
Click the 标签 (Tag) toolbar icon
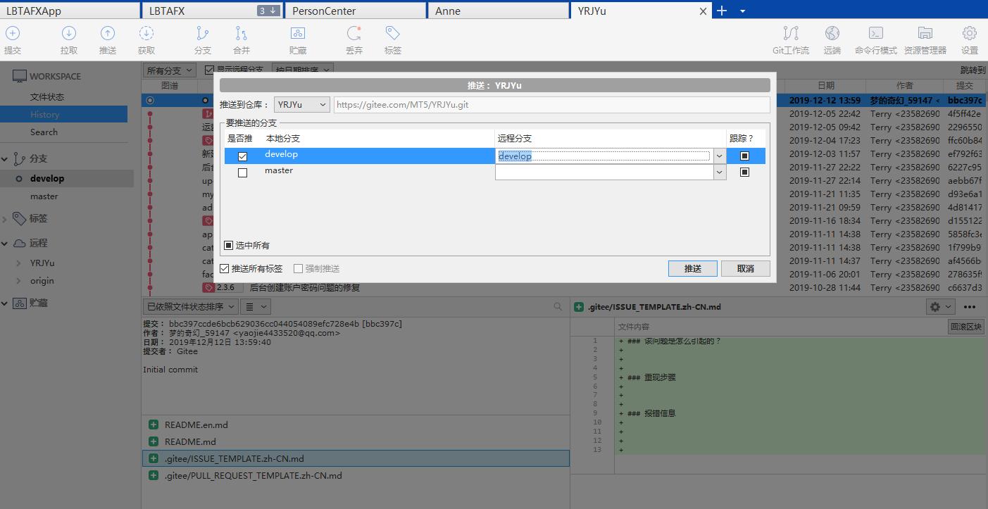[393, 33]
